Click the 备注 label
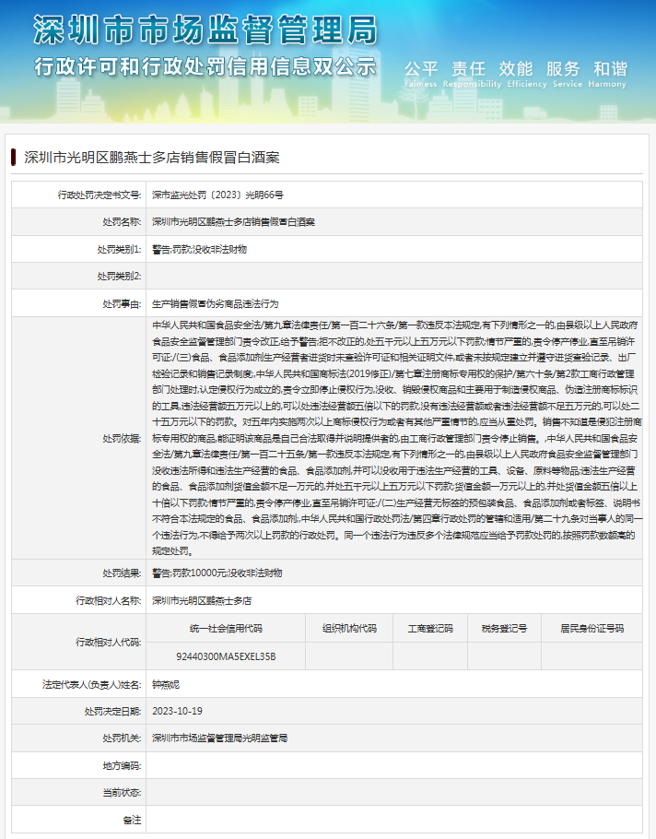Image resolution: width=656 pixels, height=839 pixels. coord(132,821)
